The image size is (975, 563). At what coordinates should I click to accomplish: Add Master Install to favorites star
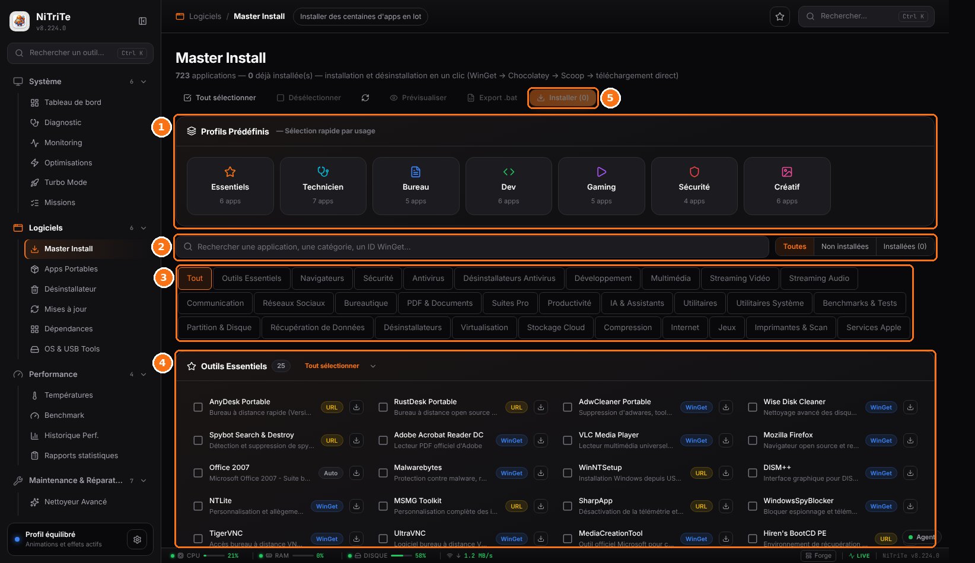coord(780,17)
